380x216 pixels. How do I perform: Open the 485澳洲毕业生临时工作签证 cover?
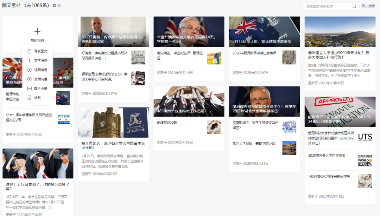pyautogui.click(x=189, y=102)
